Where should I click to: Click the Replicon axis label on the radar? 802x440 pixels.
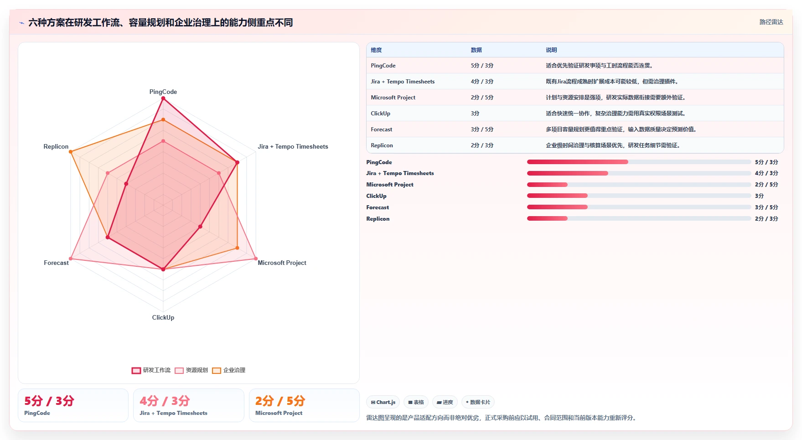pos(56,146)
